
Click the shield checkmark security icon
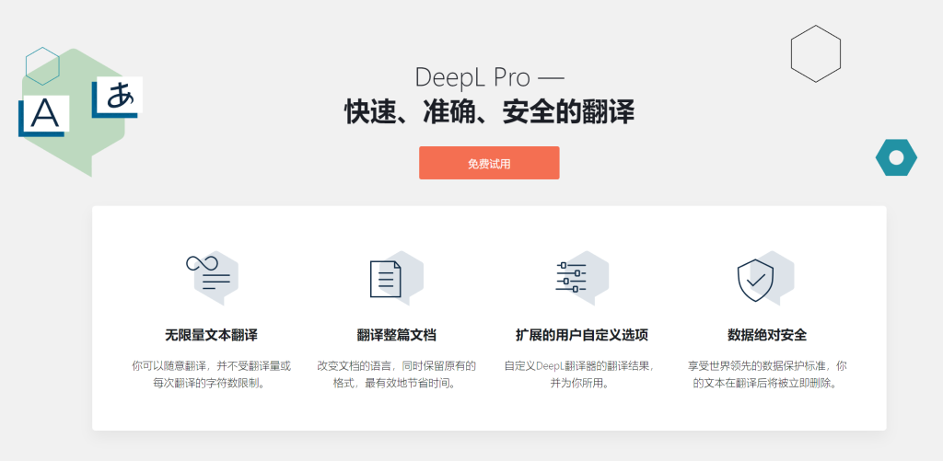(x=755, y=278)
